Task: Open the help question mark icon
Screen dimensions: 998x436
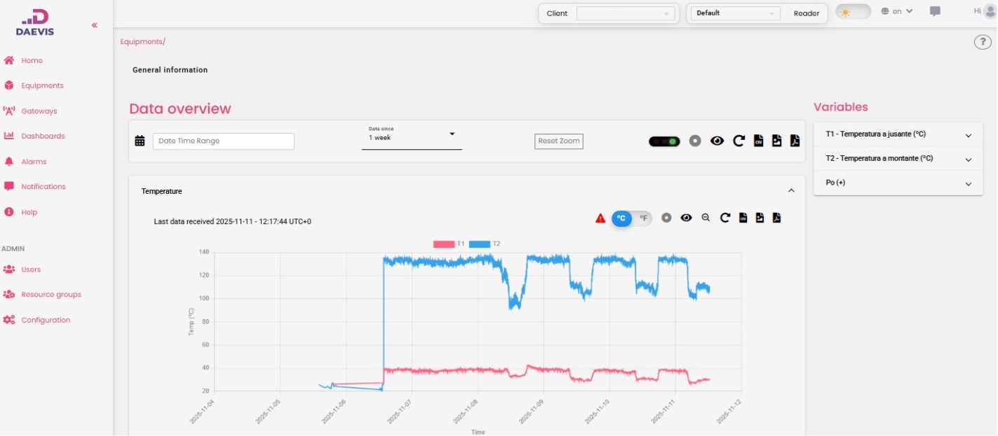Action: pos(983,42)
